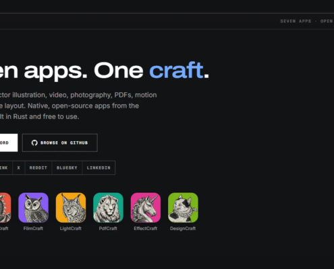Share the page on X

pos(19,167)
